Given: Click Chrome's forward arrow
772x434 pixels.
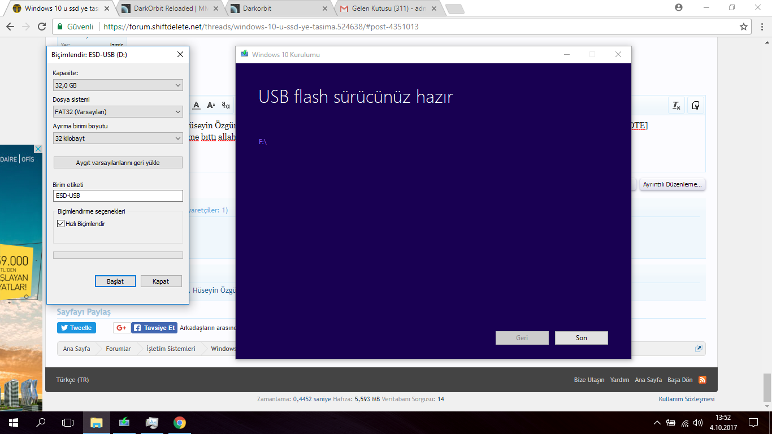Looking at the screenshot, I should (26, 27).
